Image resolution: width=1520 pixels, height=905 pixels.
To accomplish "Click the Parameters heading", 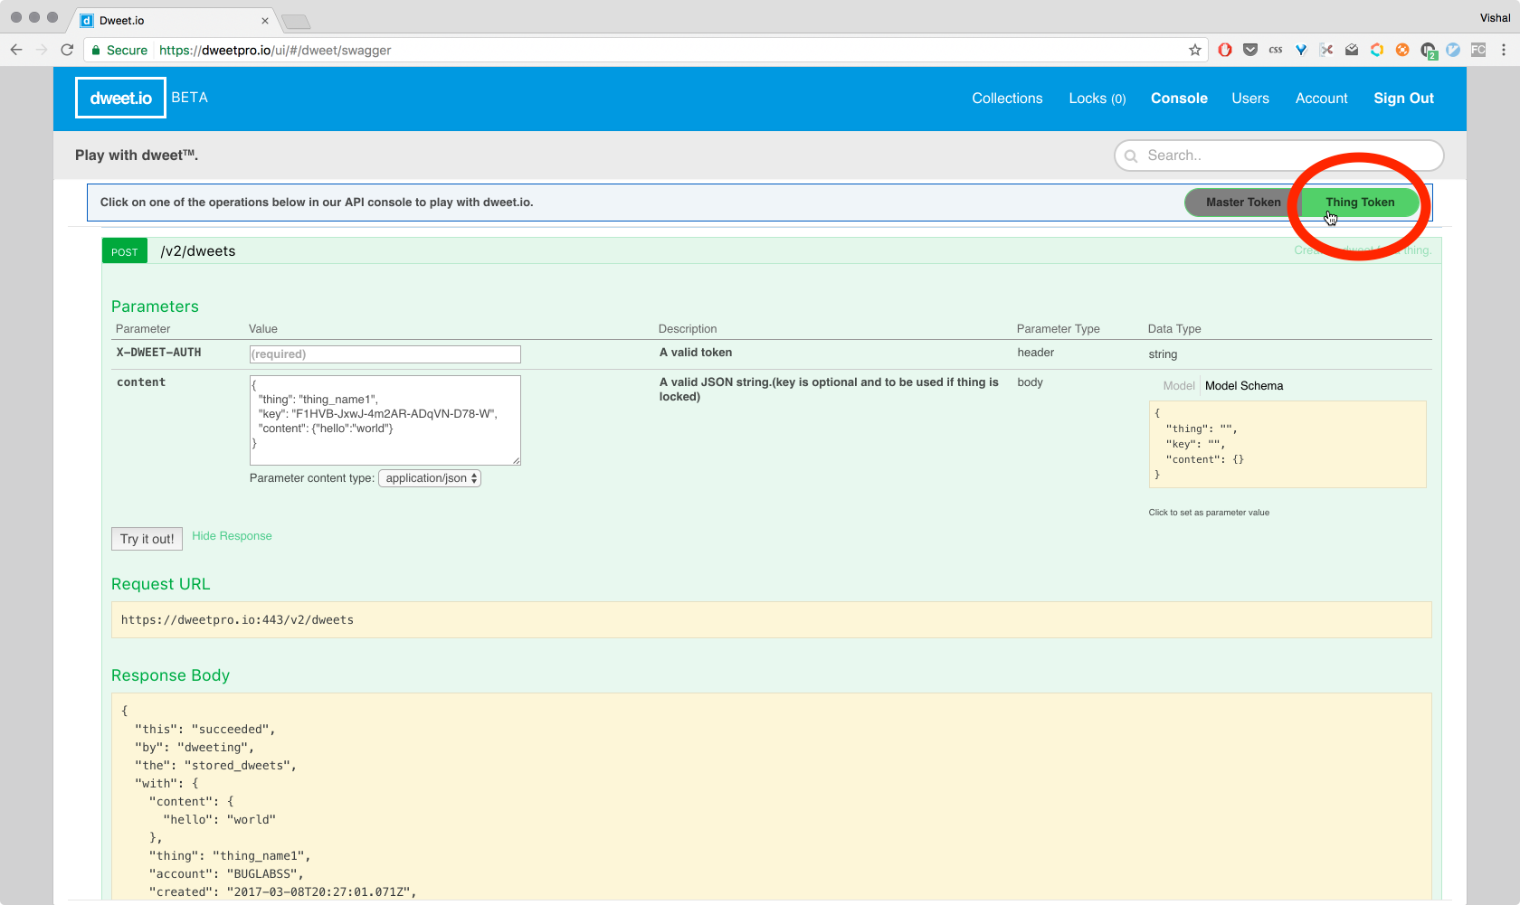I will tap(155, 306).
